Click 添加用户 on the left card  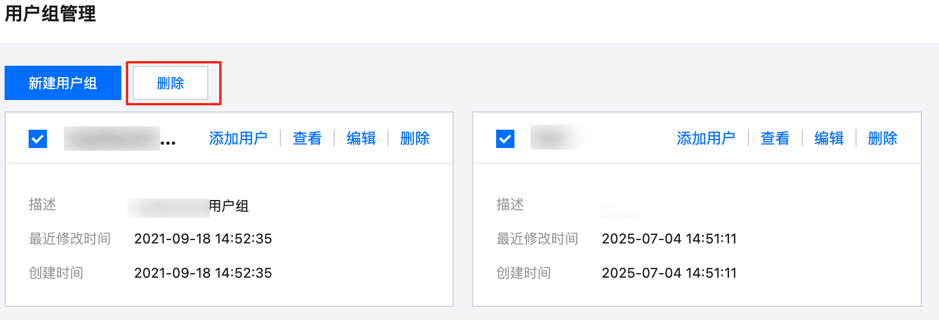tap(239, 138)
